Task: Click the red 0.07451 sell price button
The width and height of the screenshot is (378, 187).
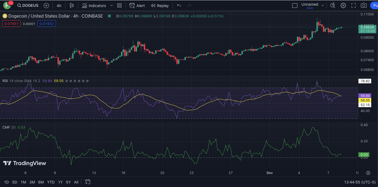Action: (11, 24)
